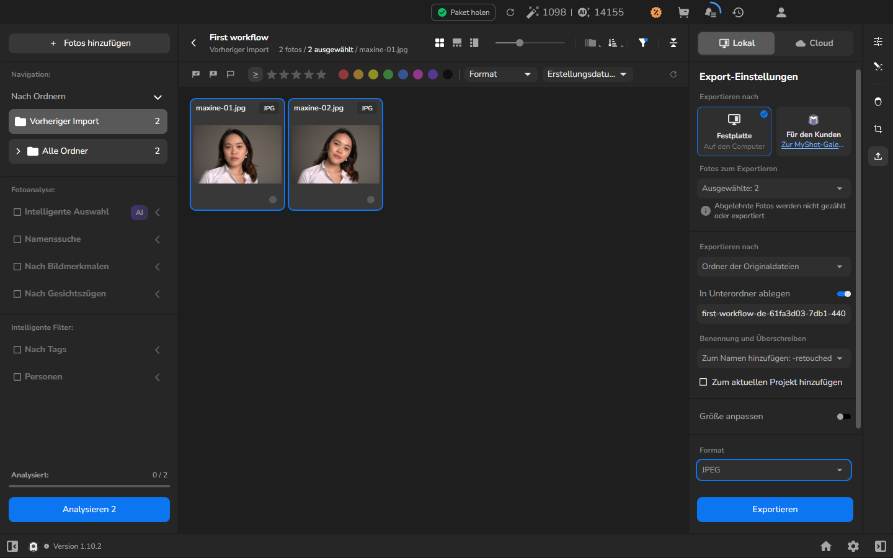
Task: Open the shopping cart icon
Action: point(683,12)
